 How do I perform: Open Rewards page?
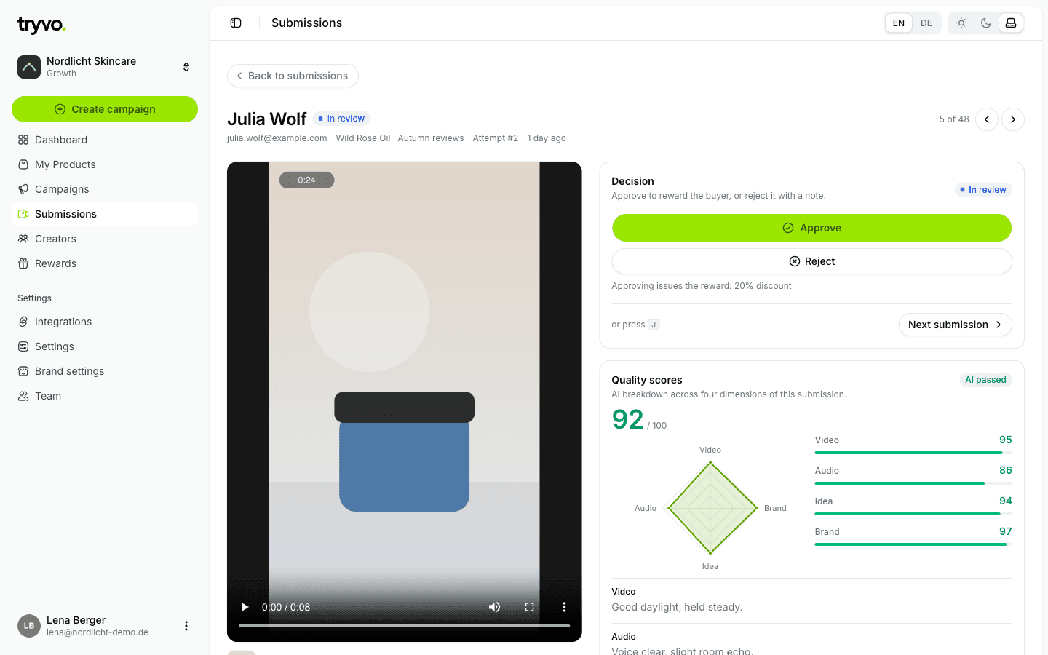(x=105, y=263)
